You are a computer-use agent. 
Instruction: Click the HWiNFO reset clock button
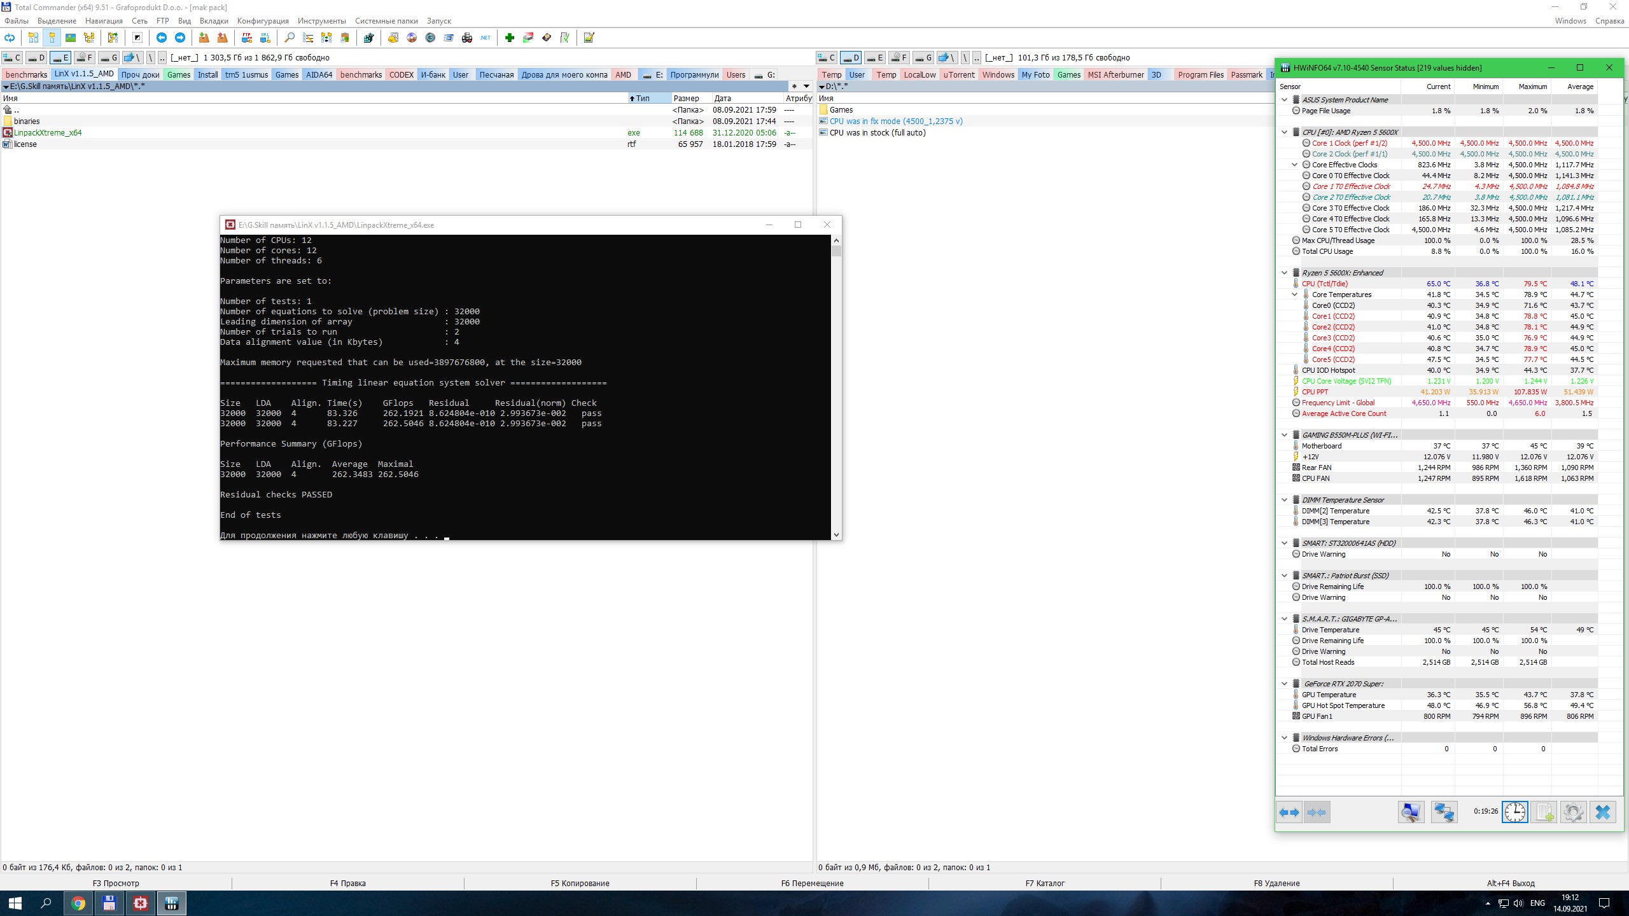[1514, 812]
